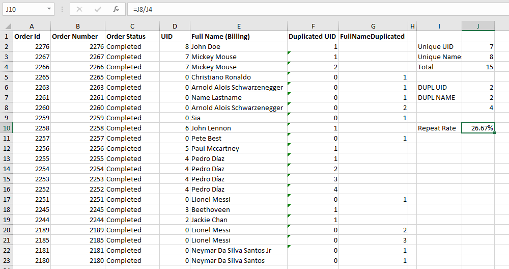Select column D header
This screenshot has width=509, height=269.
[175, 26]
